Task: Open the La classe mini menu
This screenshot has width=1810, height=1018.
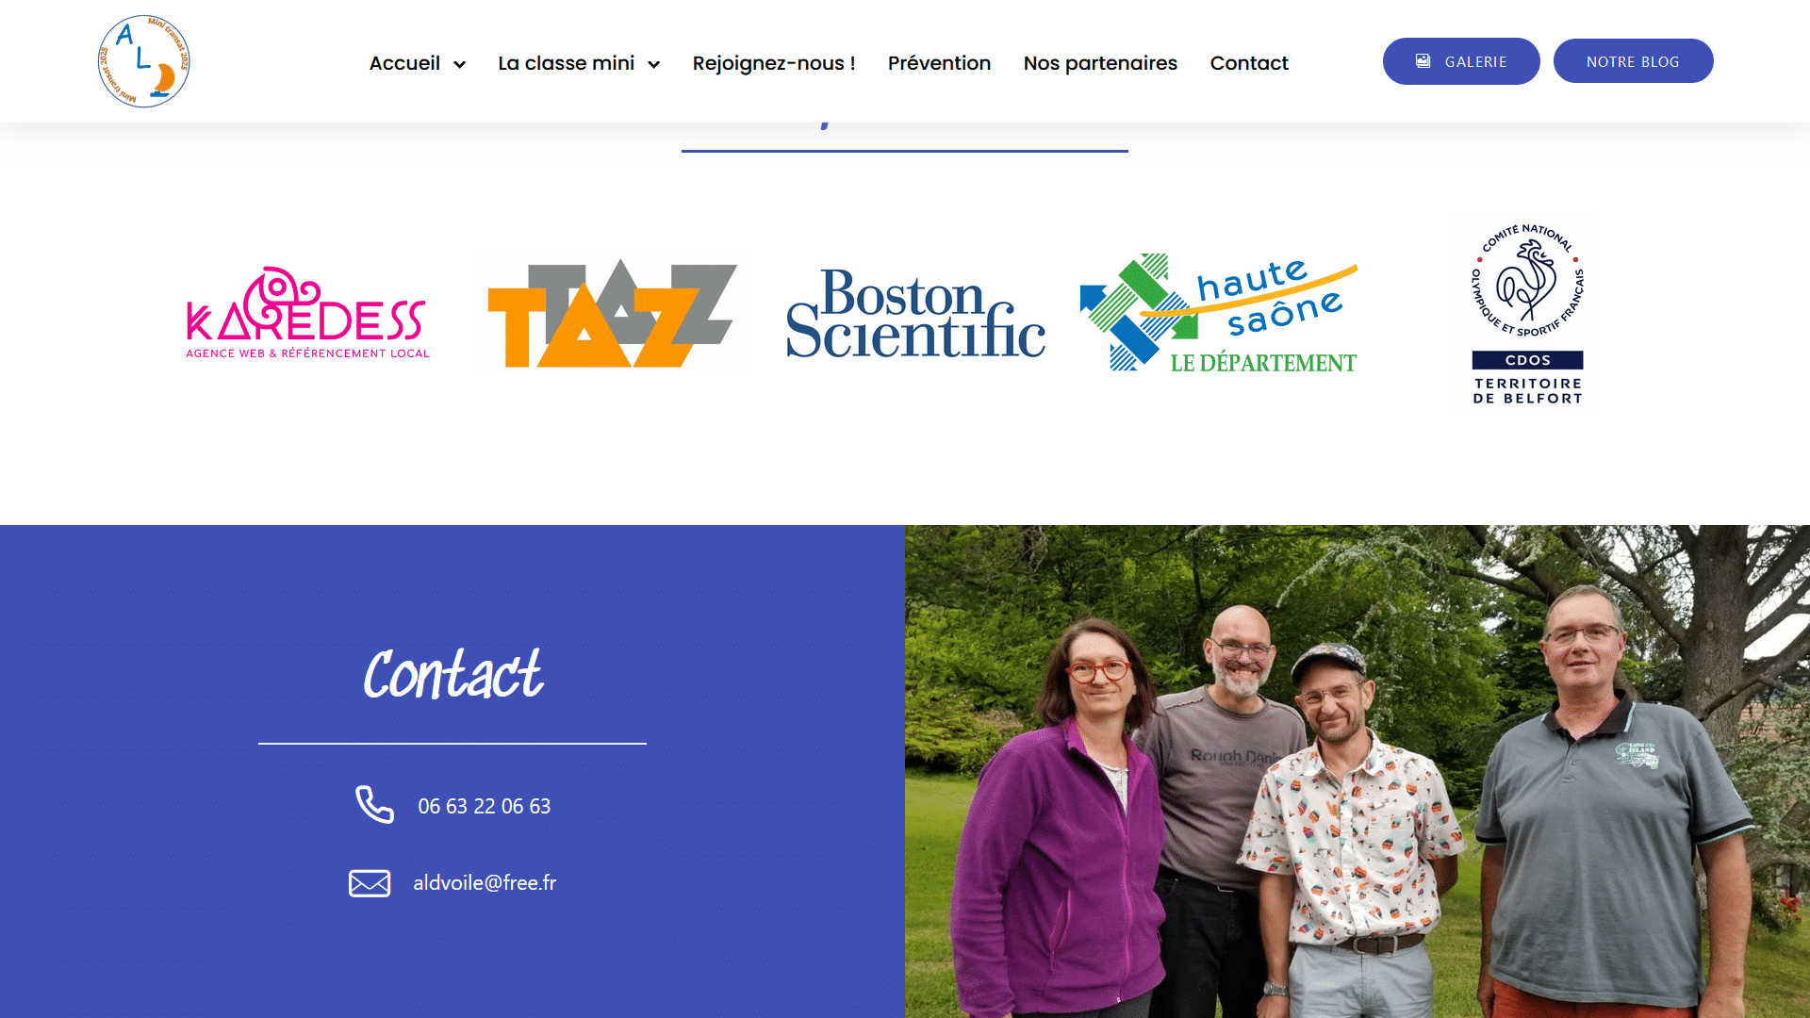Action: [567, 63]
